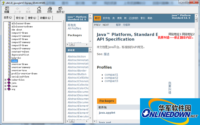Viewport: 200px width, 125px height.
Task: Open the compact2 profile link
Action: 111,78
